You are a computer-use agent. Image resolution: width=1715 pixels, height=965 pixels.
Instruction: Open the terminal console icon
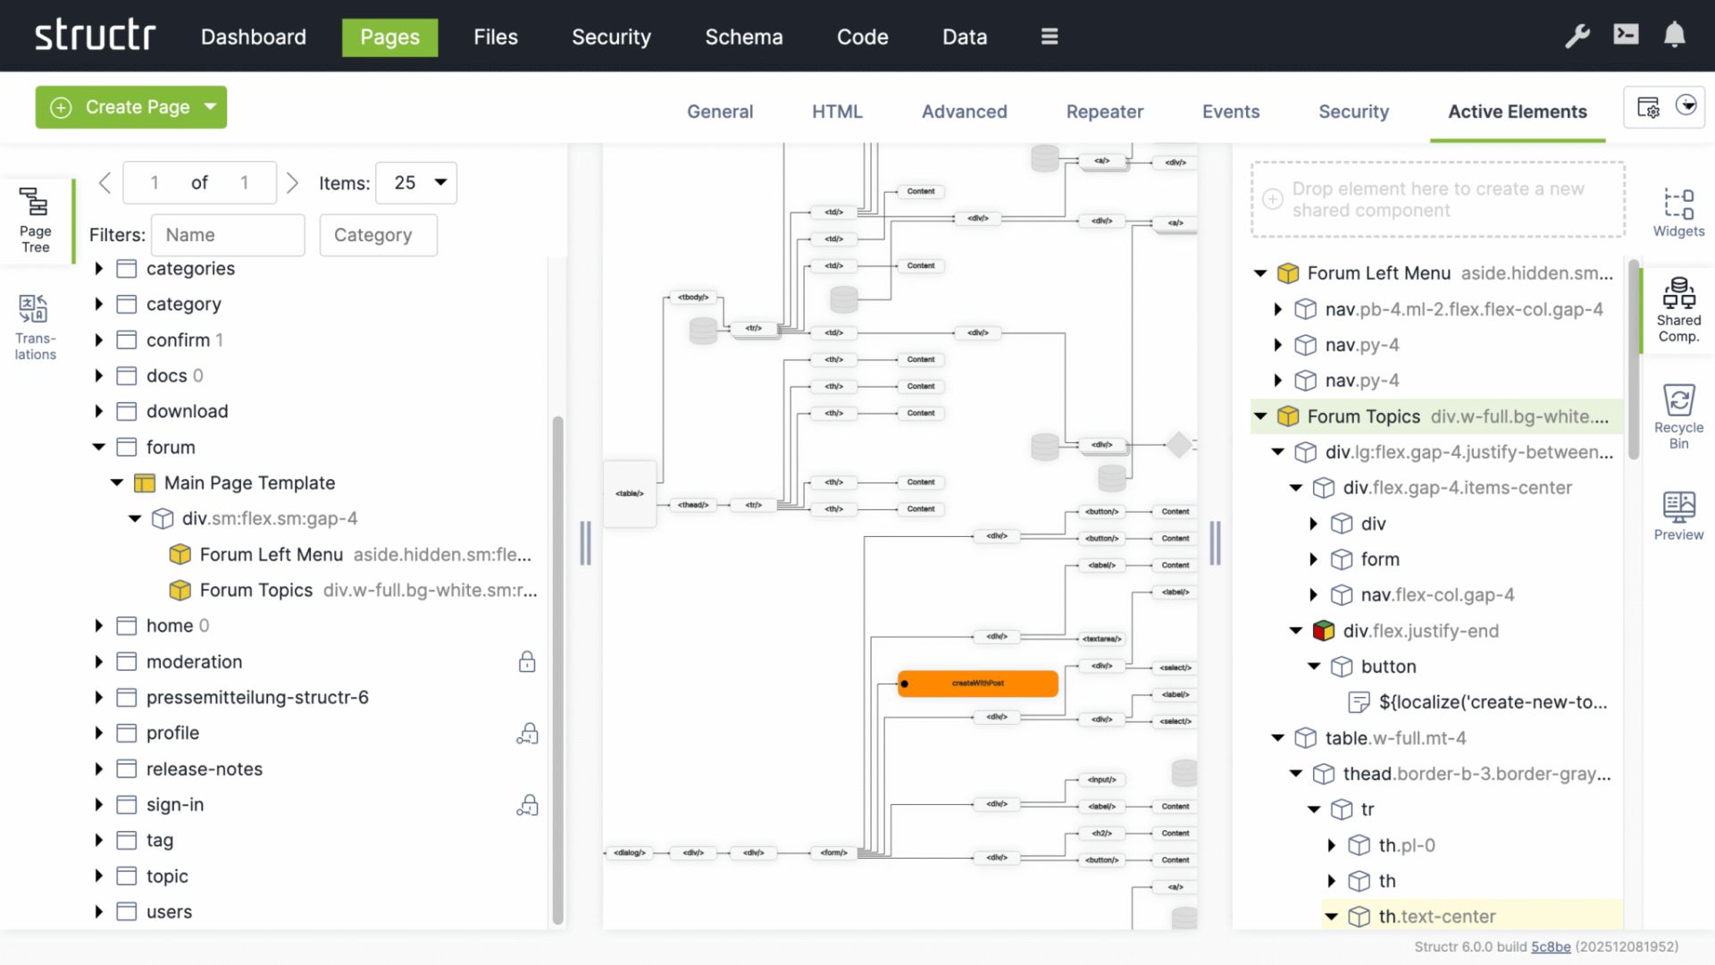coord(1626,34)
